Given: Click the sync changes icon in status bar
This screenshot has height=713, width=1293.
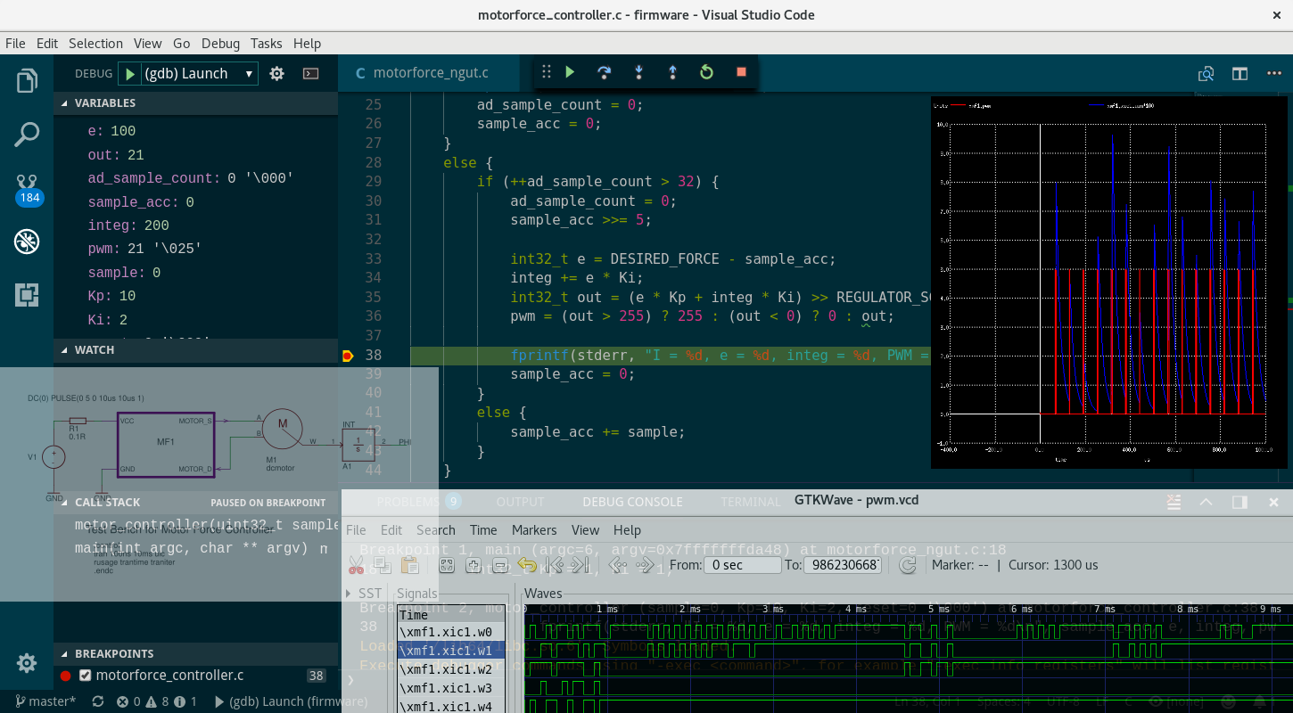Looking at the screenshot, I should (x=98, y=701).
